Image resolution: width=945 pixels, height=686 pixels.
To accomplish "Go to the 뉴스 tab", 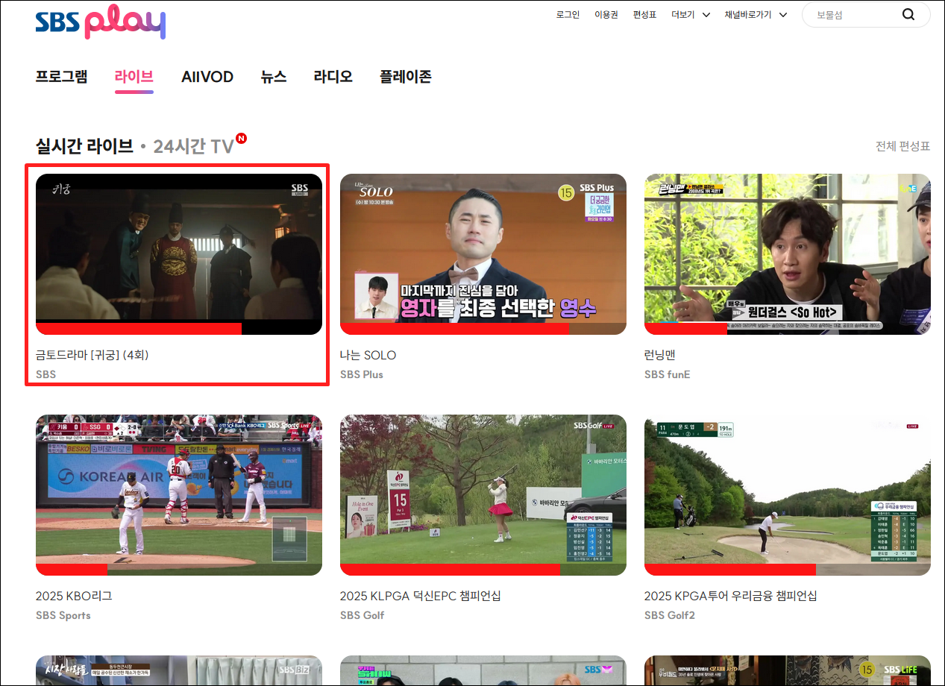I will (x=274, y=76).
